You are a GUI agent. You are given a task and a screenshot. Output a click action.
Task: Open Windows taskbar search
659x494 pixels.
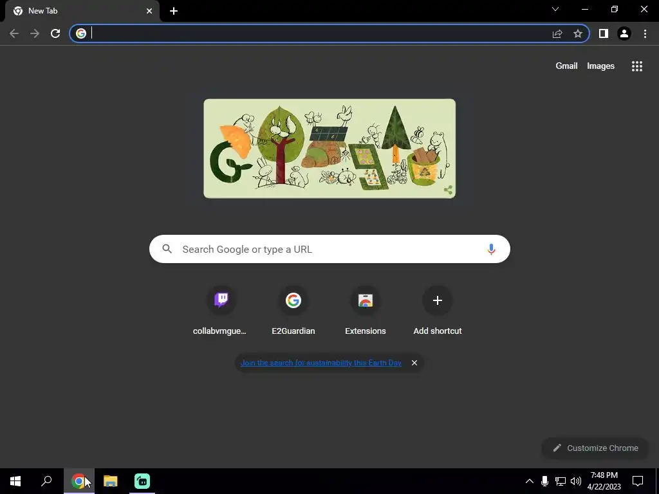click(x=46, y=481)
